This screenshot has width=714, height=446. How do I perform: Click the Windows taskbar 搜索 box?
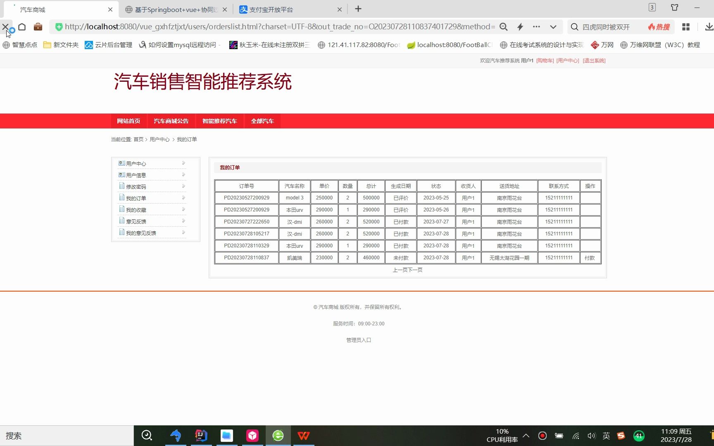coord(67,436)
